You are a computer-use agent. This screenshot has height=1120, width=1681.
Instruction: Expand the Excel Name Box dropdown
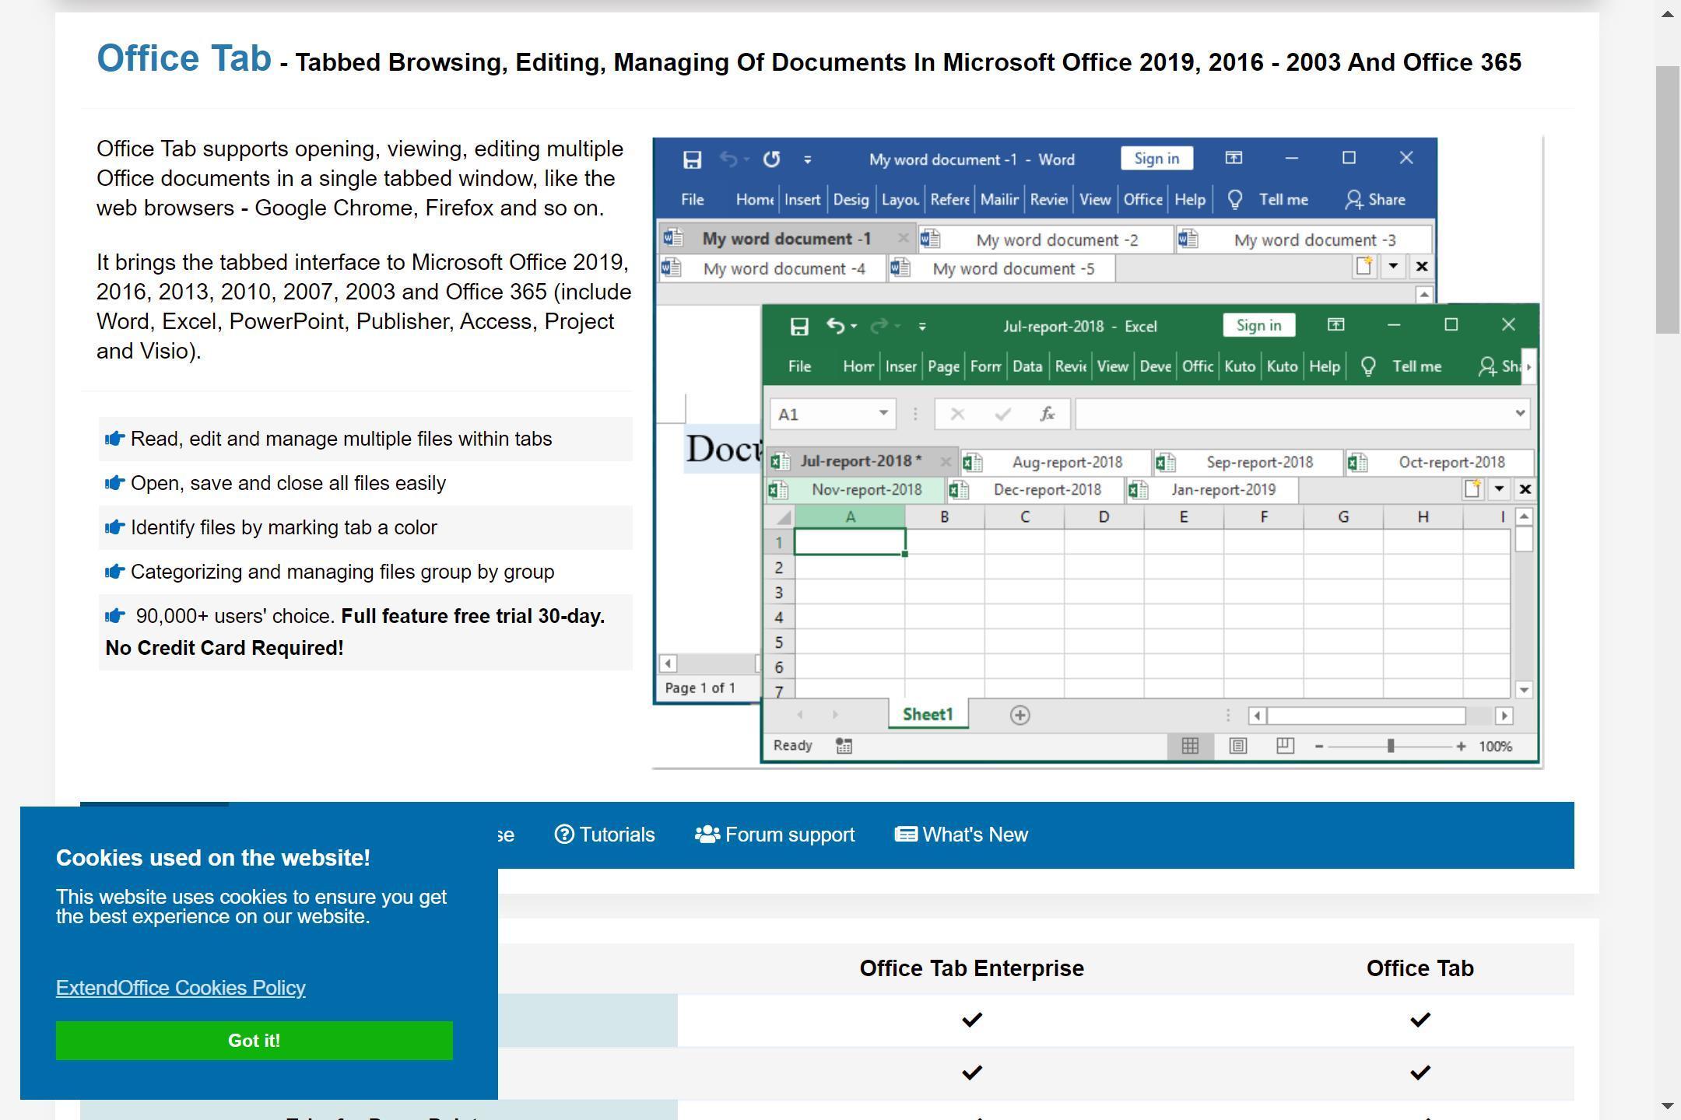pyautogui.click(x=883, y=413)
